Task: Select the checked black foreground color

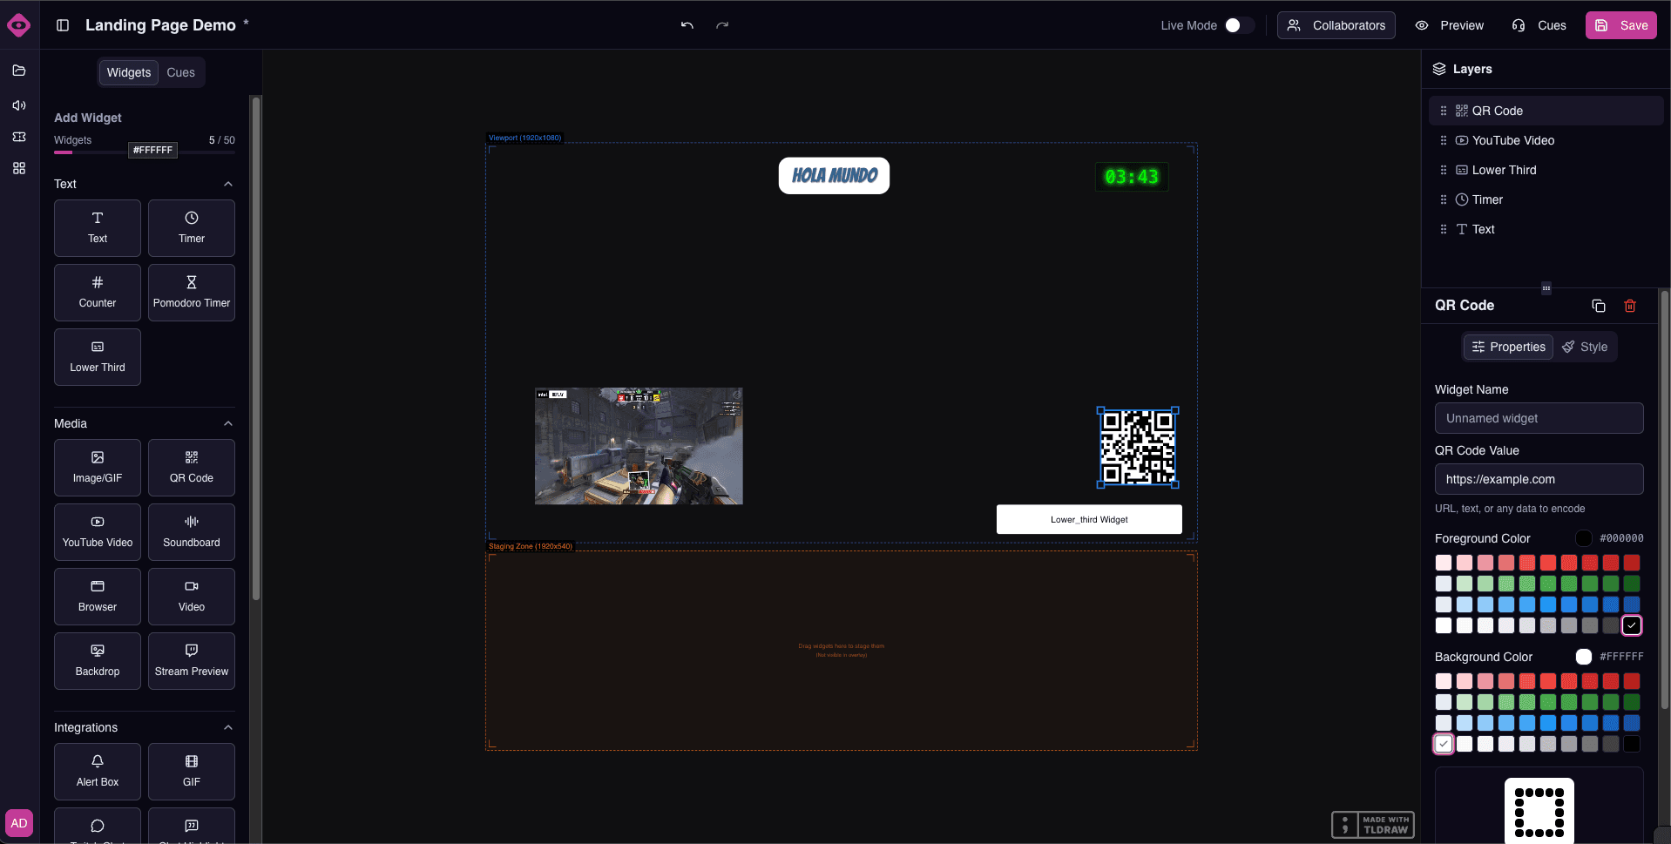Action: point(1630,625)
